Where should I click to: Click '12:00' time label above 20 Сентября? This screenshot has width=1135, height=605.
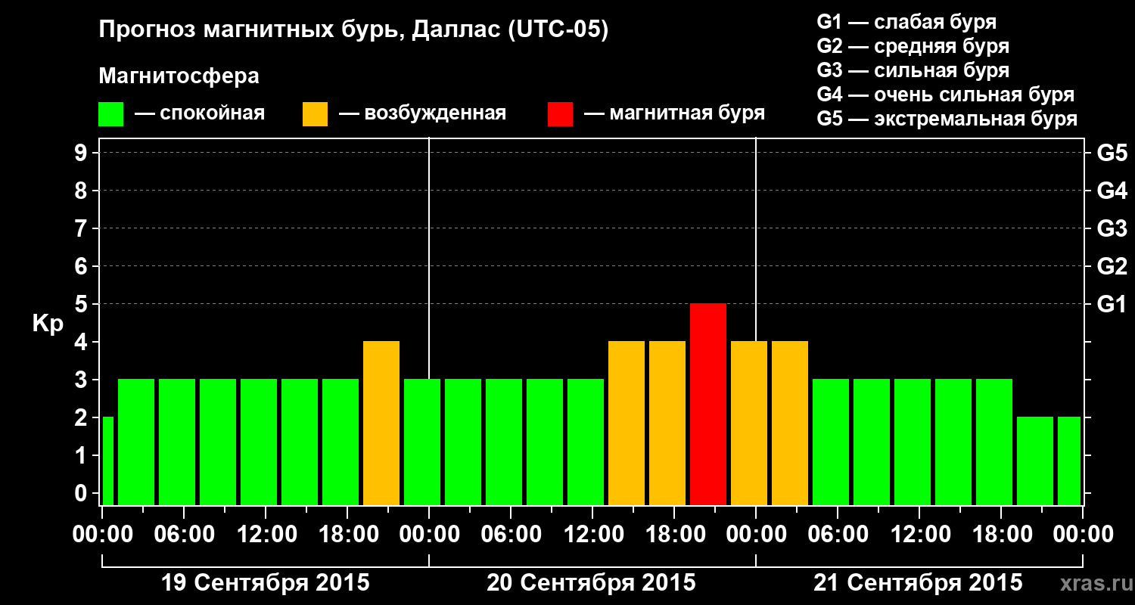click(x=592, y=535)
